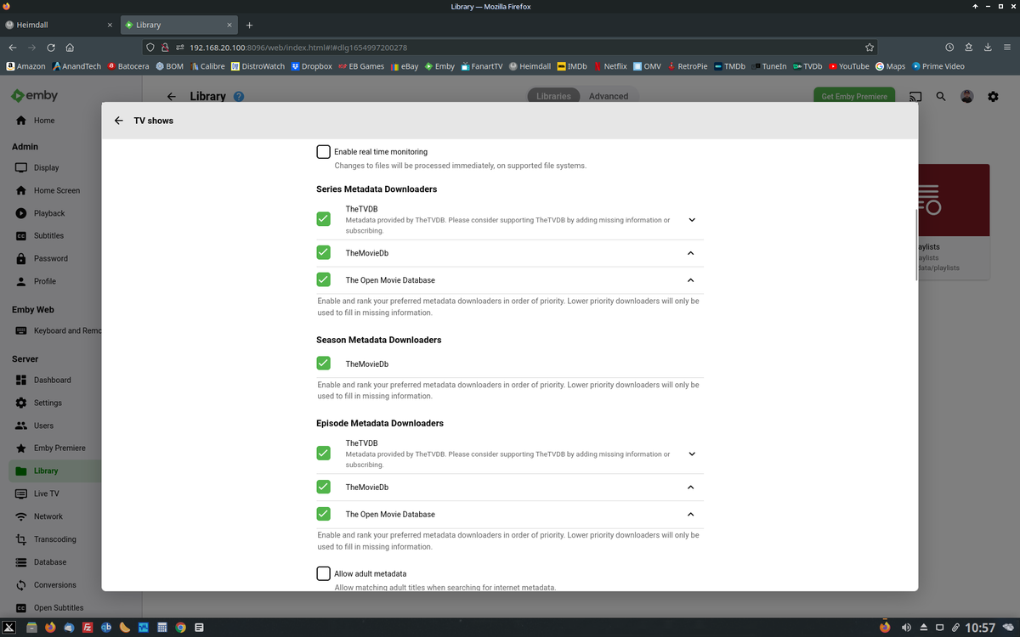Image resolution: width=1020 pixels, height=637 pixels.
Task: Enable real time monitoring
Action: [x=323, y=151]
